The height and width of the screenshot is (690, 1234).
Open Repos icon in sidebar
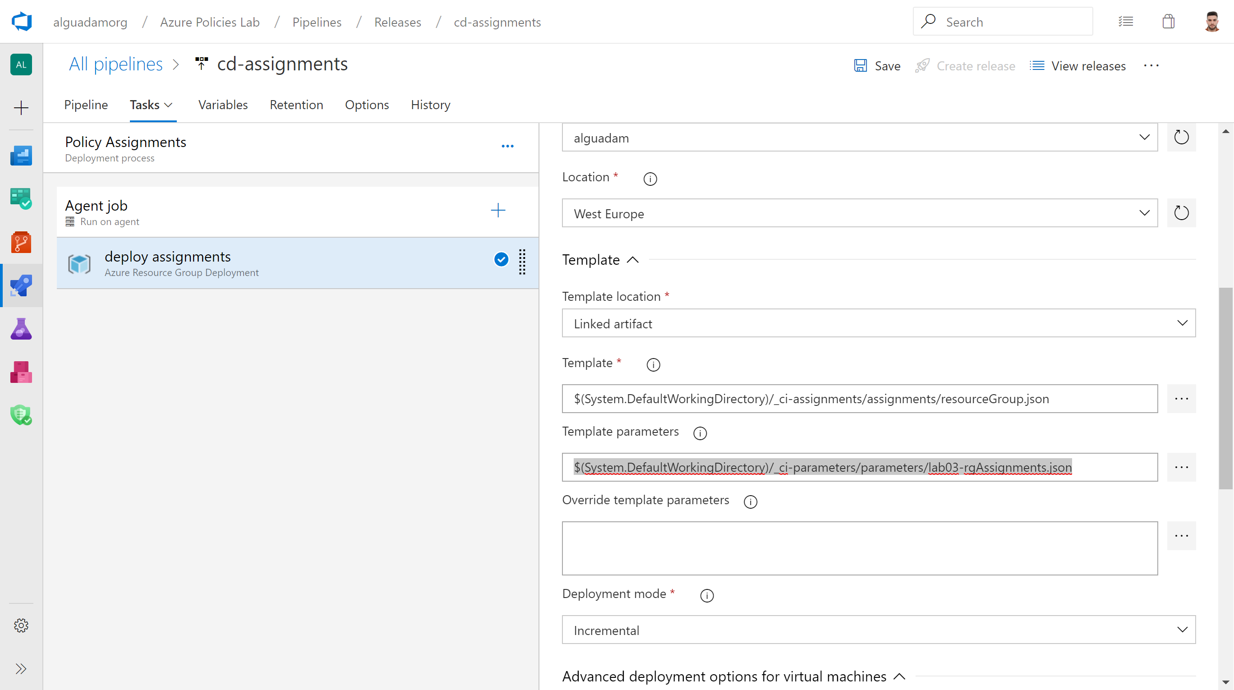(x=21, y=242)
